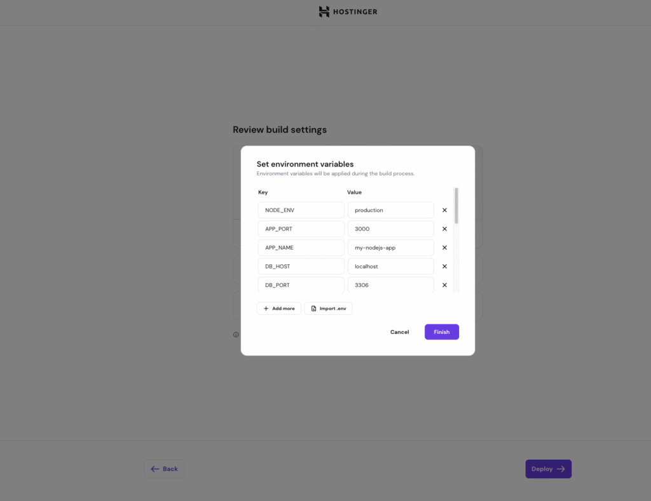This screenshot has width=651, height=501.
Task: Focus the 3000 value field
Action: pos(391,229)
